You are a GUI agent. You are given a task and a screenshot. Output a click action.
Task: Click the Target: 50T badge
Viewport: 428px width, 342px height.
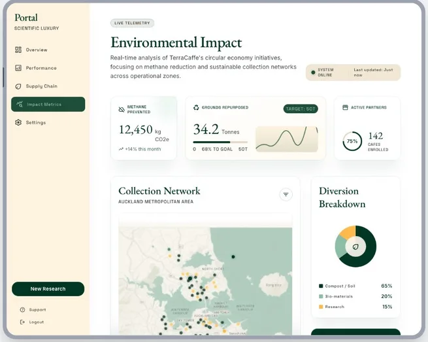pyautogui.click(x=301, y=109)
